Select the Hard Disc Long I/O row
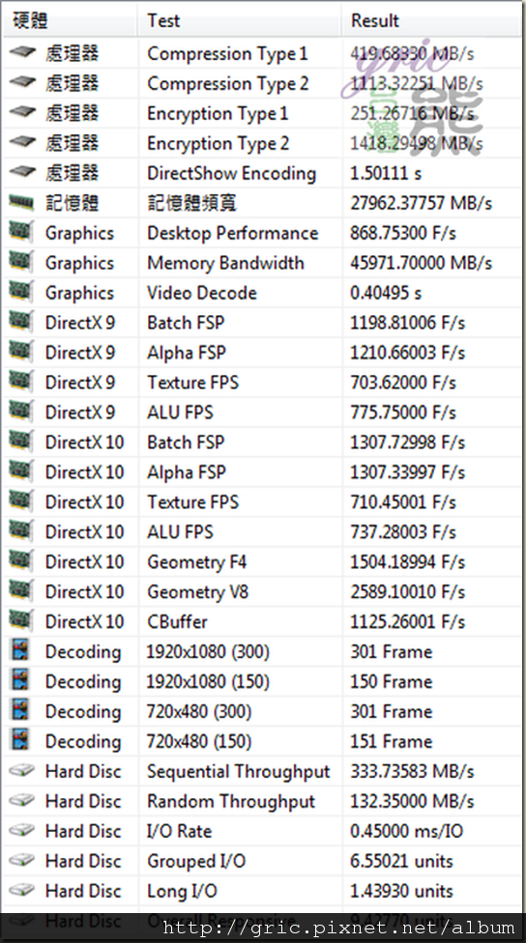 [x=262, y=891]
